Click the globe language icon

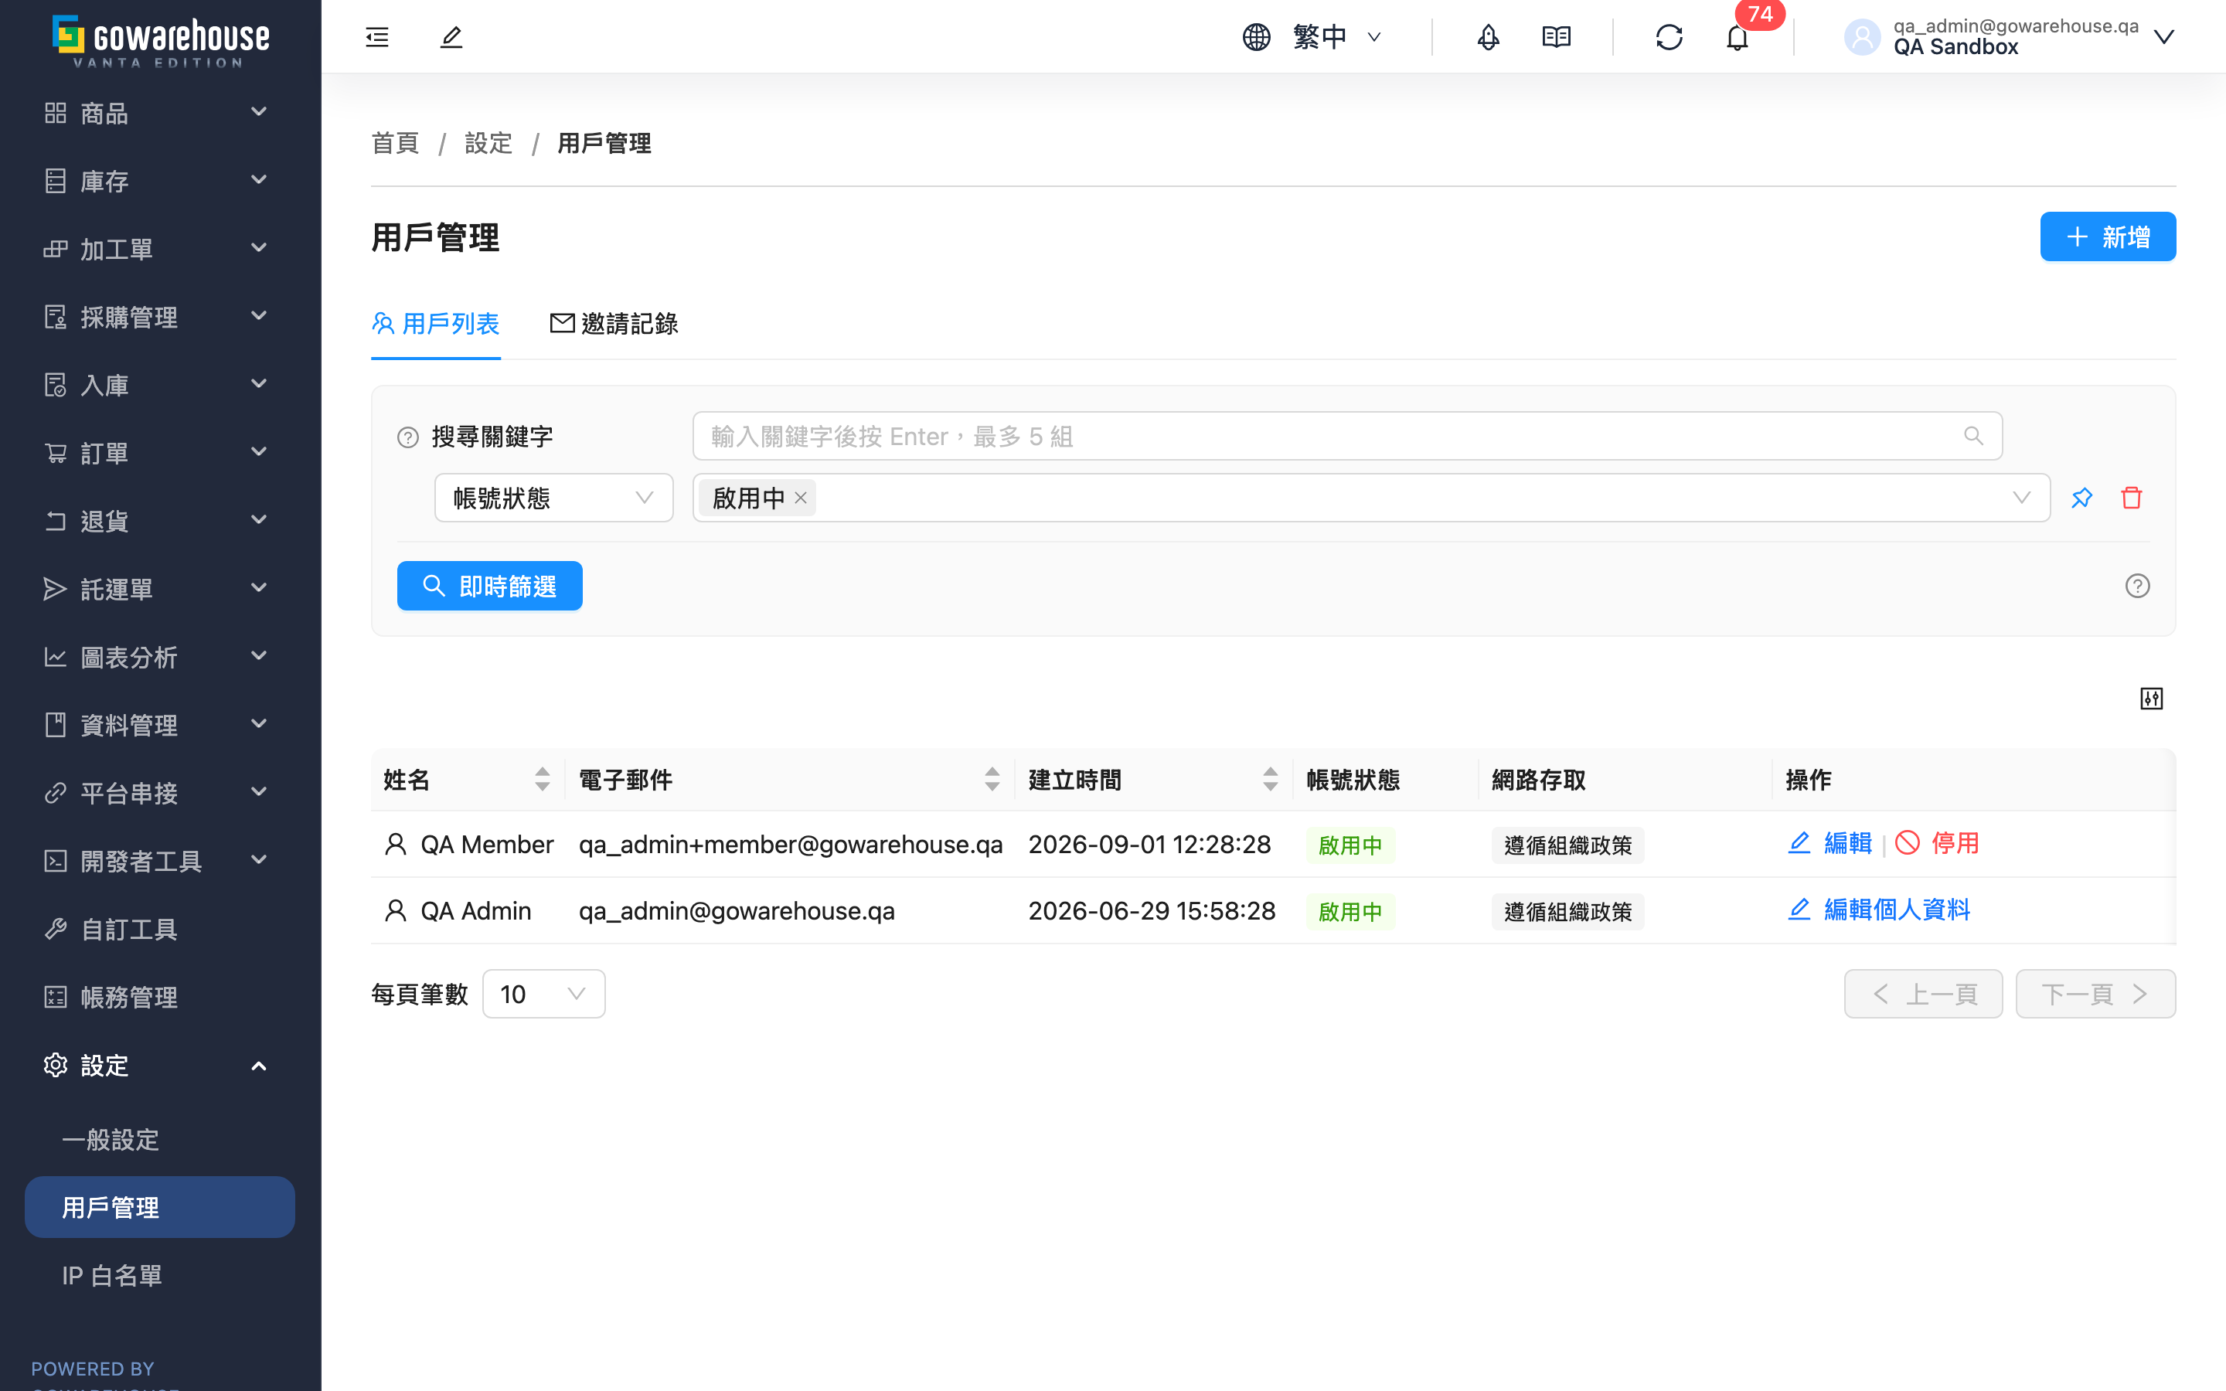(1257, 37)
